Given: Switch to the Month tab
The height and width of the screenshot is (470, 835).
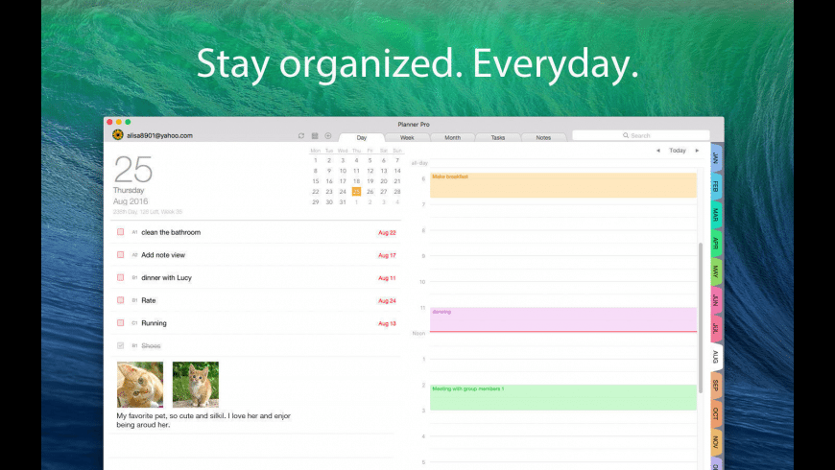Looking at the screenshot, I should (453, 137).
